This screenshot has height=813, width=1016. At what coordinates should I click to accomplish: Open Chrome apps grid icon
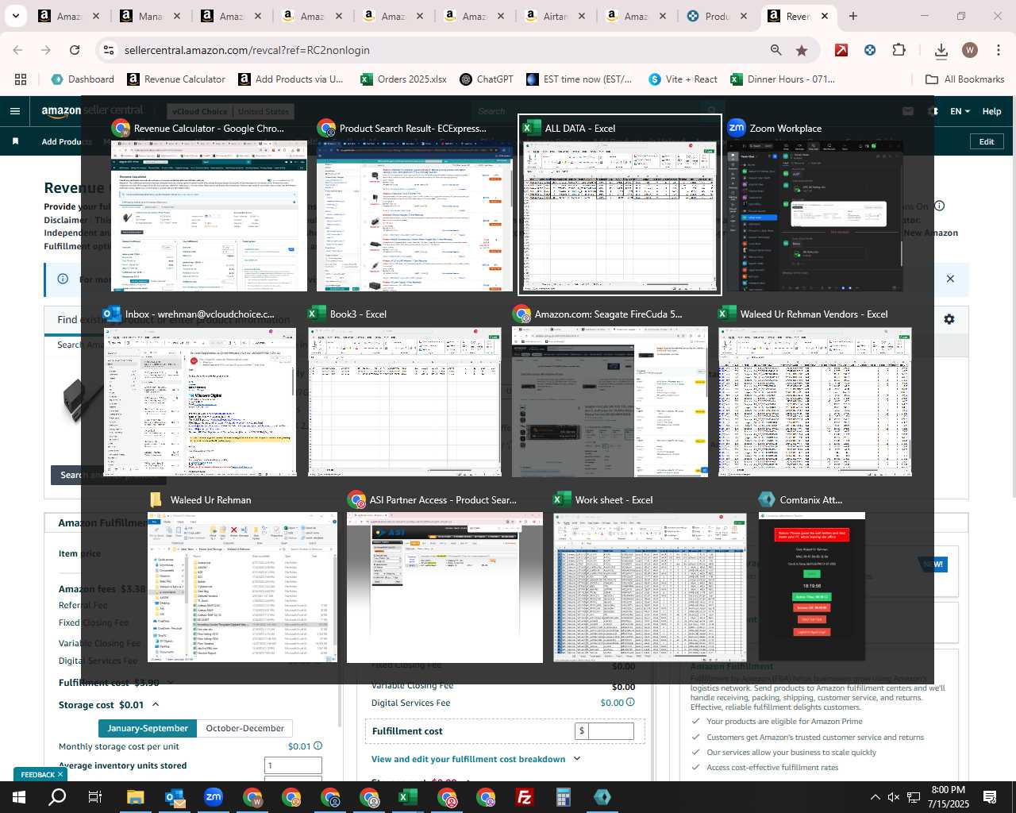(21, 79)
